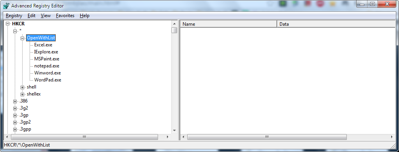Select Winword.exe subkey

(47, 73)
